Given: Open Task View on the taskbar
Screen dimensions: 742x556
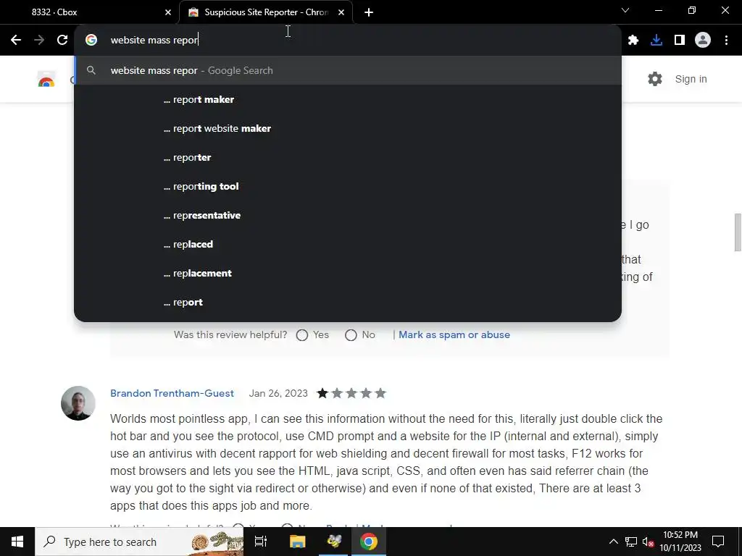Looking at the screenshot, I should (261, 542).
